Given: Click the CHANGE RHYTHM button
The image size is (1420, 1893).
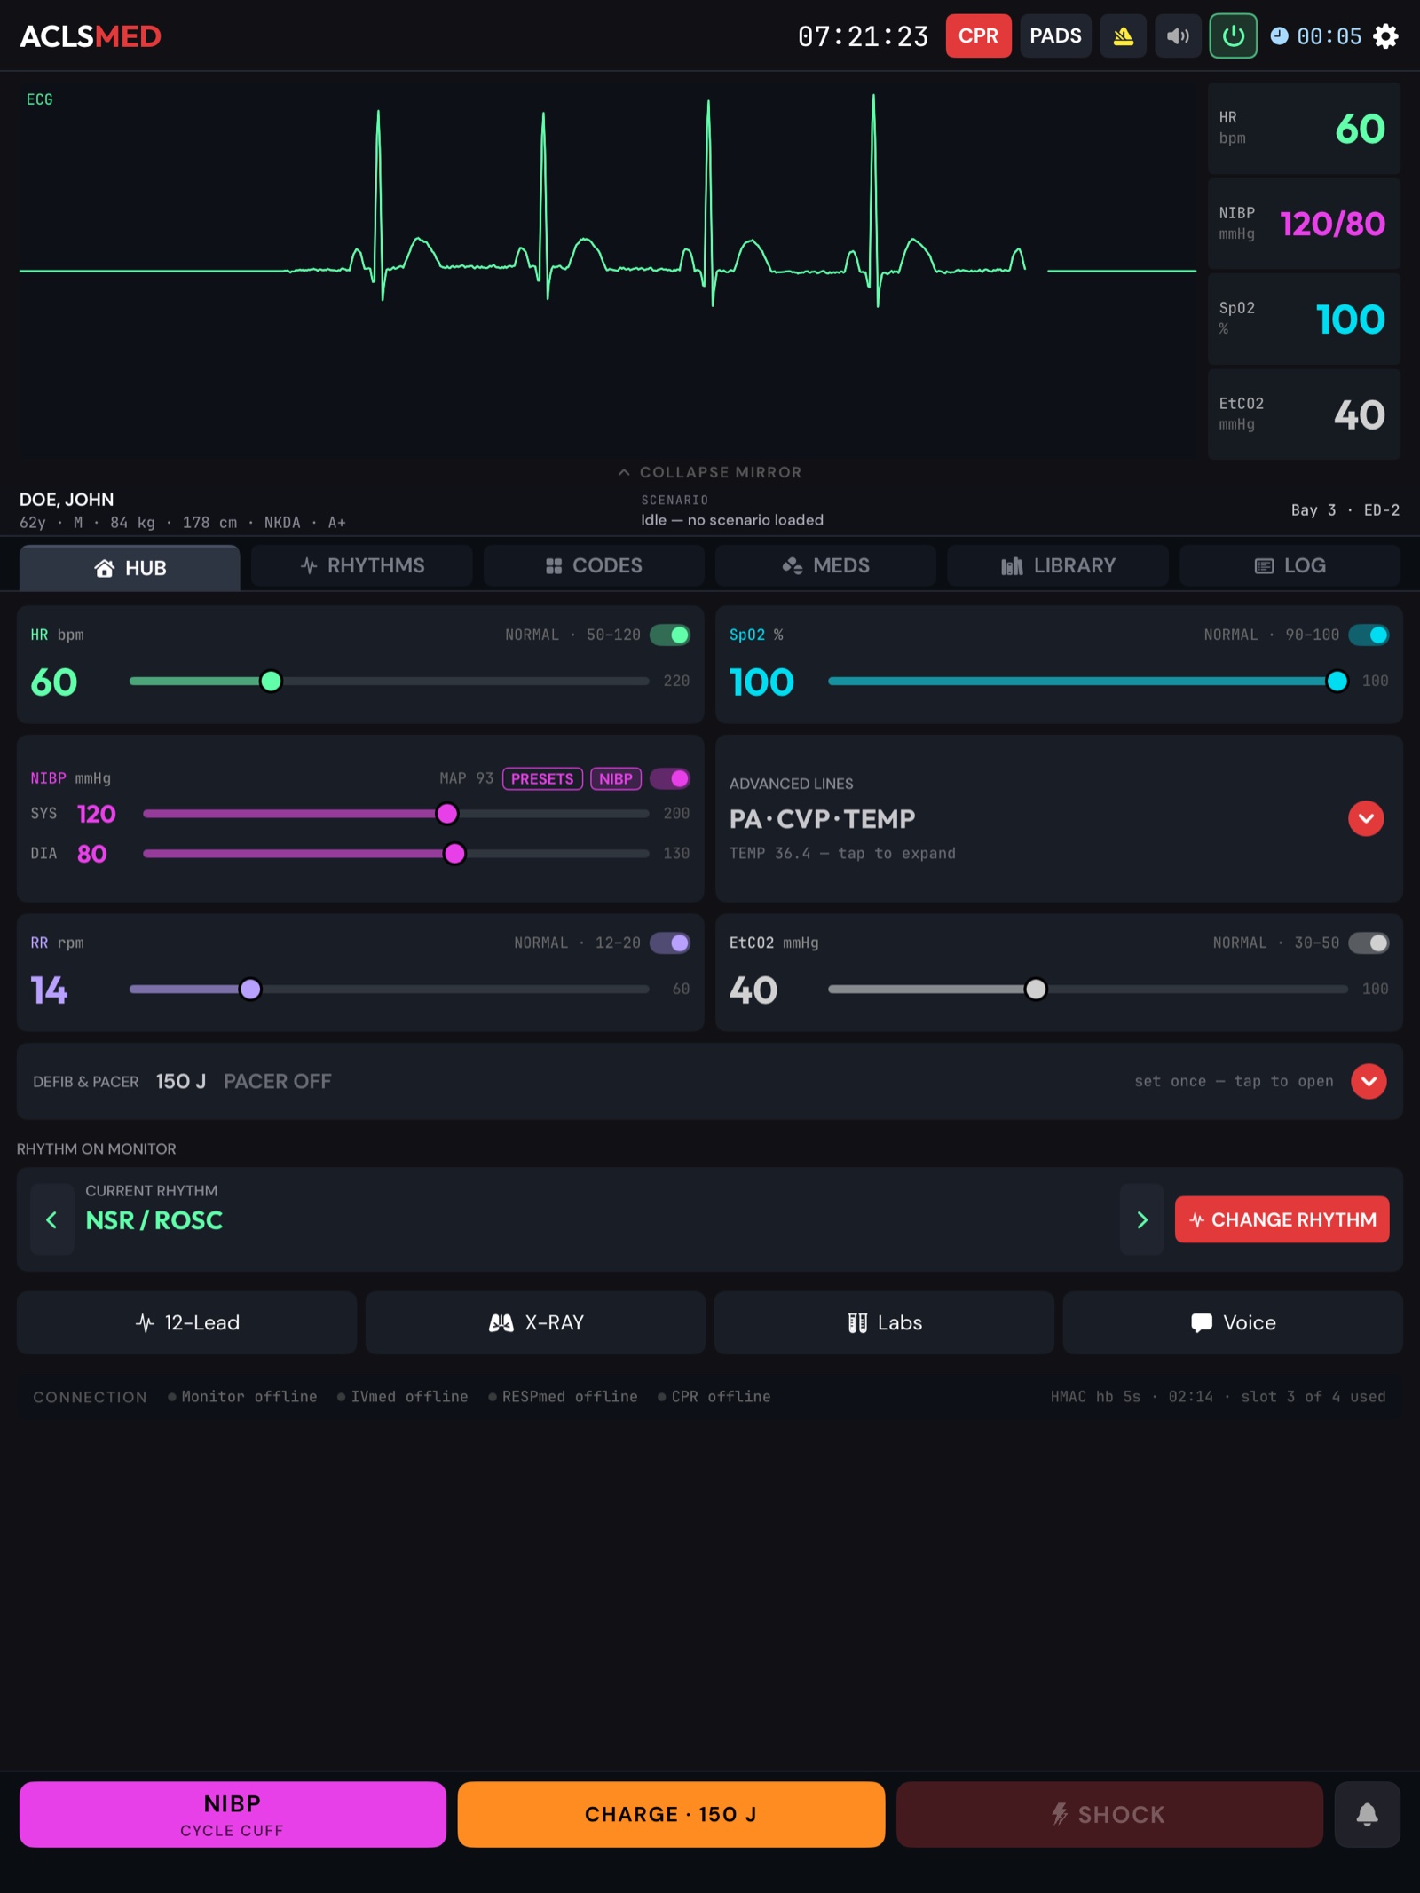Looking at the screenshot, I should pyautogui.click(x=1282, y=1219).
